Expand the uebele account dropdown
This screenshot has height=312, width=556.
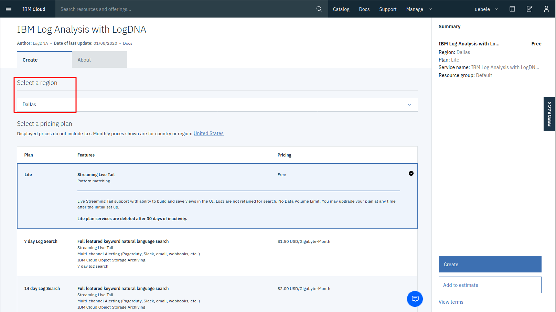pyautogui.click(x=486, y=9)
